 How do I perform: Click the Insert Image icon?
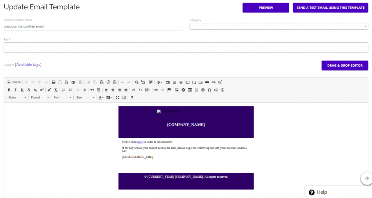click(x=177, y=90)
